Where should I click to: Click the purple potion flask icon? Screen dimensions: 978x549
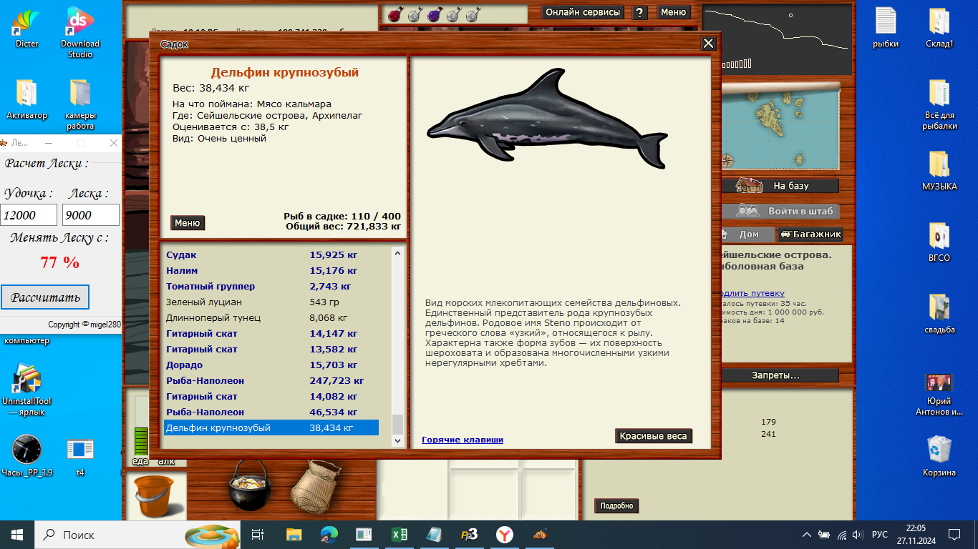pos(434,14)
